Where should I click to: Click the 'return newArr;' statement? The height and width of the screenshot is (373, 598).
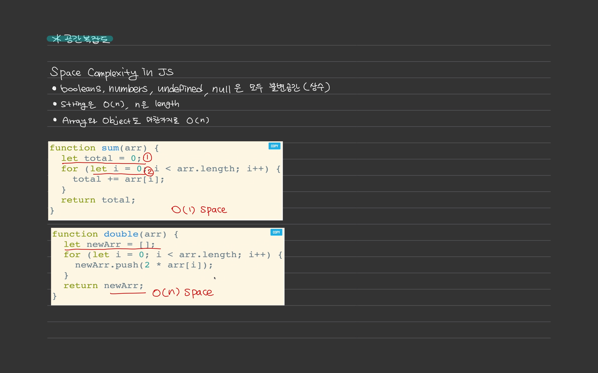point(103,286)
